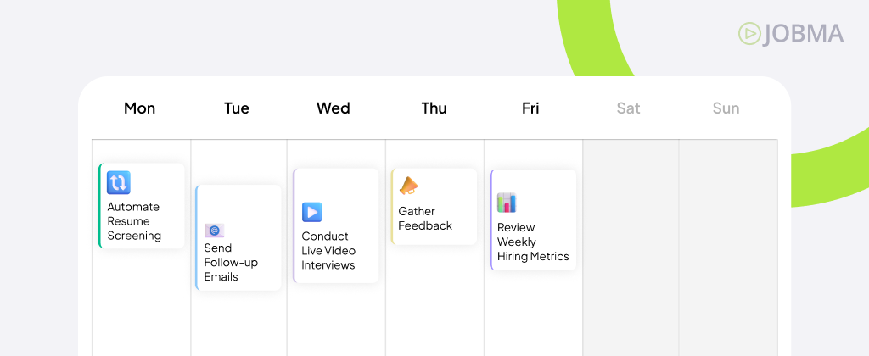Click the email envelope icon on Tuesday's card
Screen dimensions: 869x356
[x=215, y=231]
